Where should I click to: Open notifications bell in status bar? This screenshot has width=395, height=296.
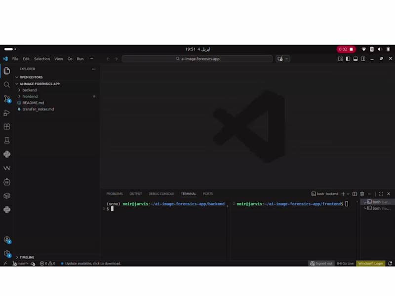pyautogui.click(x=390, y=263)
